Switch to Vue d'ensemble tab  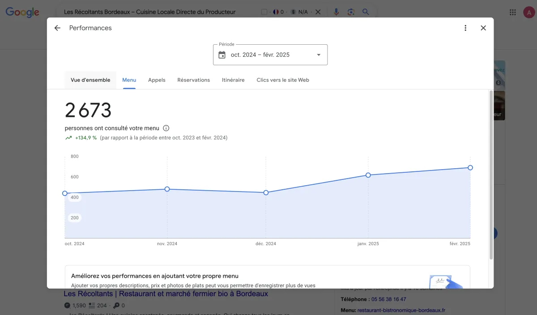pos(90,80)
